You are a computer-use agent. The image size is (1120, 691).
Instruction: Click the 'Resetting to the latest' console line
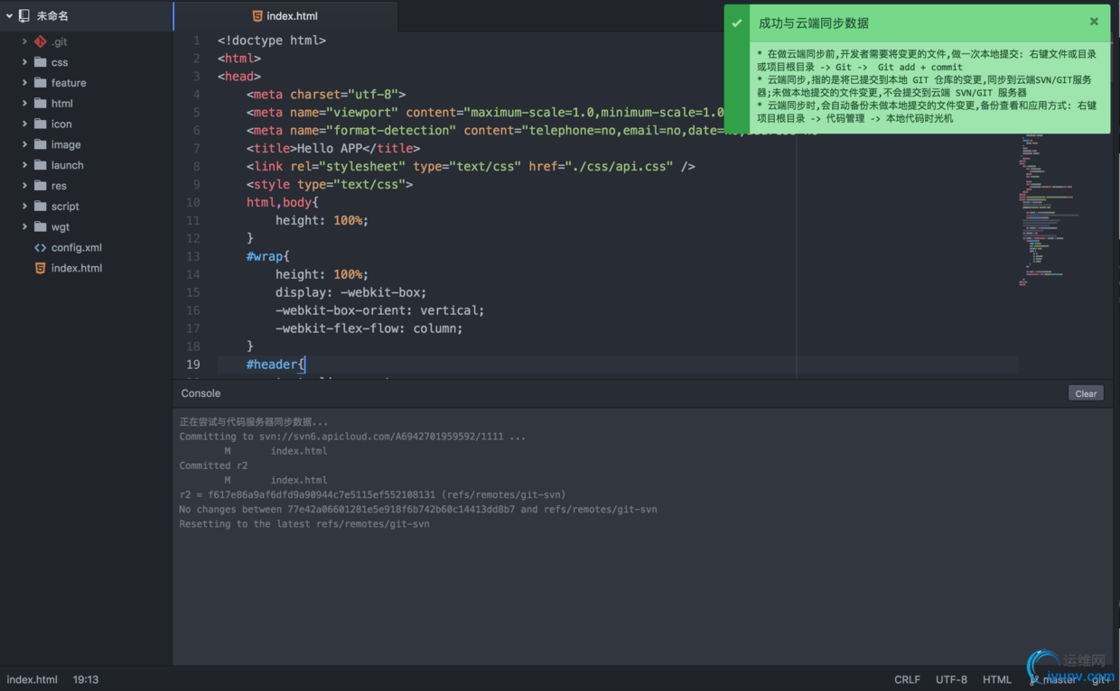point(304,523)
